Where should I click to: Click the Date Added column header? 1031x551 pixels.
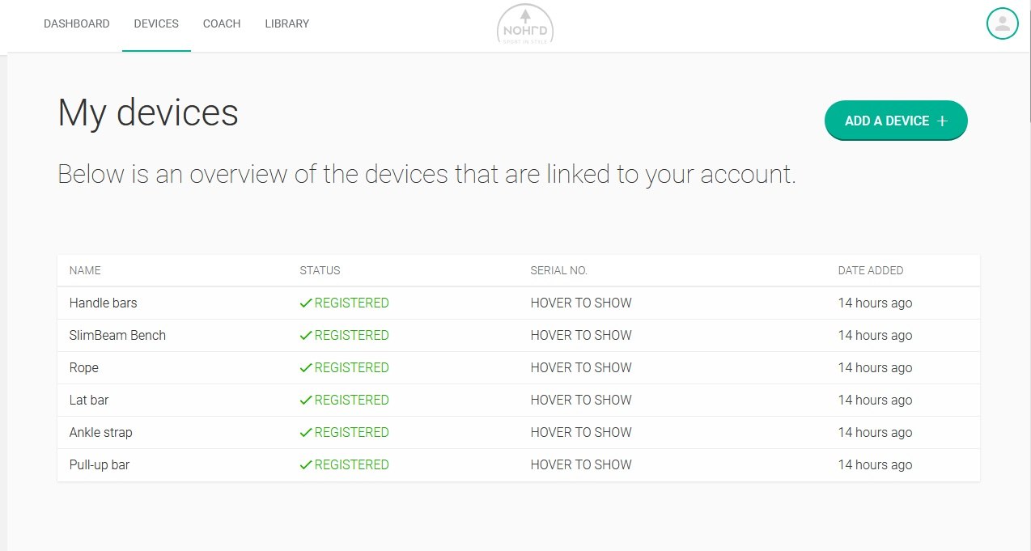[870, 270]
